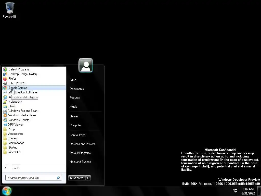Click the network tray icon

[x=235, y=191]
